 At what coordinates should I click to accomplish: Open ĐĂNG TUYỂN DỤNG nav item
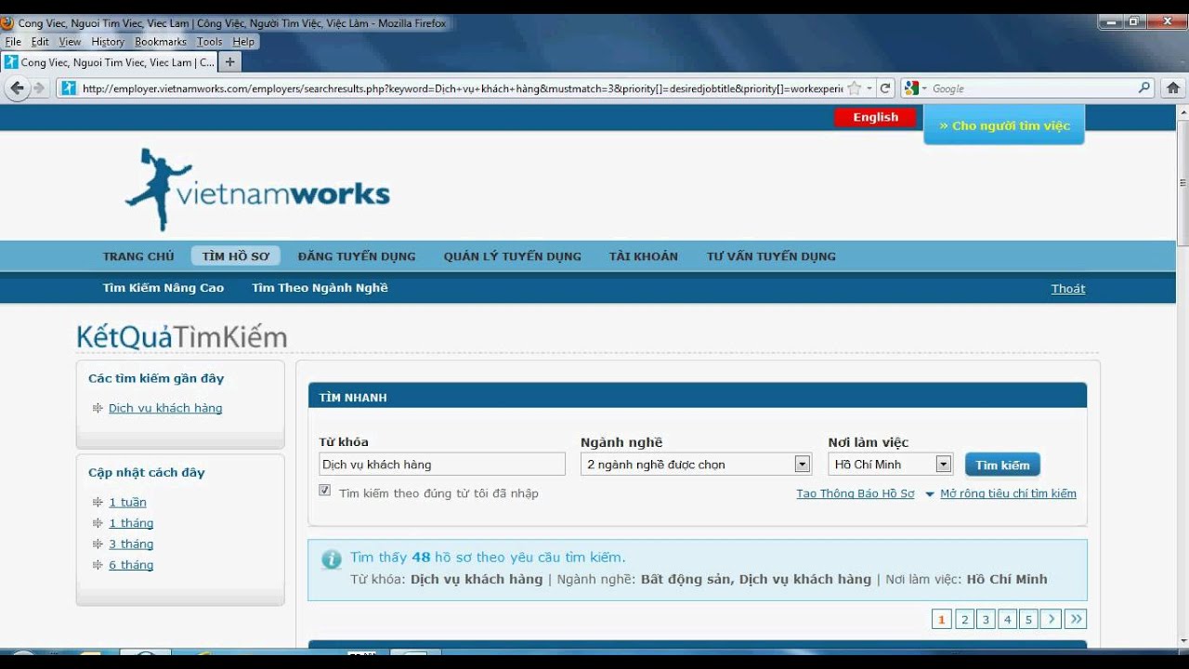pyautogui.click(x=357, y=256)
